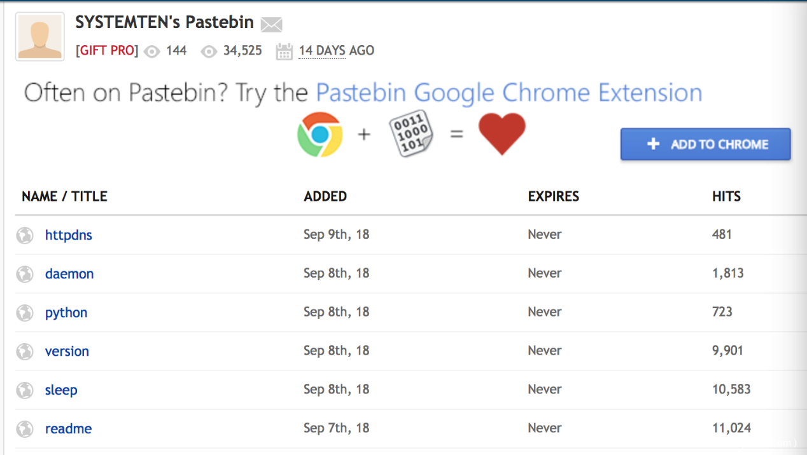The image size is (807, 455).
Task: Click the Chrome browser logo icon
Action: [x=319, y=135]
